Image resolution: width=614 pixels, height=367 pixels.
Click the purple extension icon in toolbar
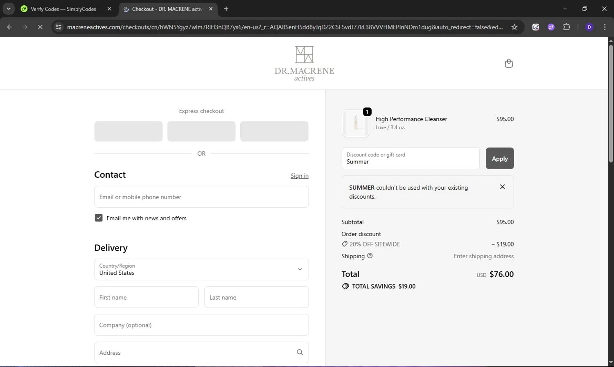pos(551,27)
